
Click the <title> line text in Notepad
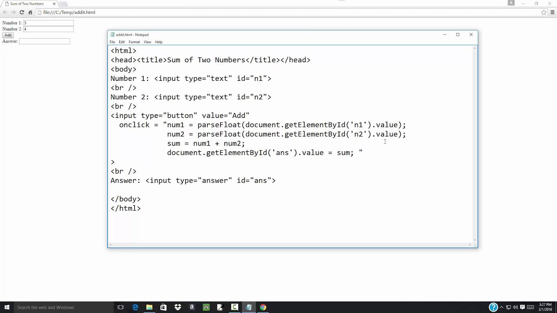[x=210, y=60]
